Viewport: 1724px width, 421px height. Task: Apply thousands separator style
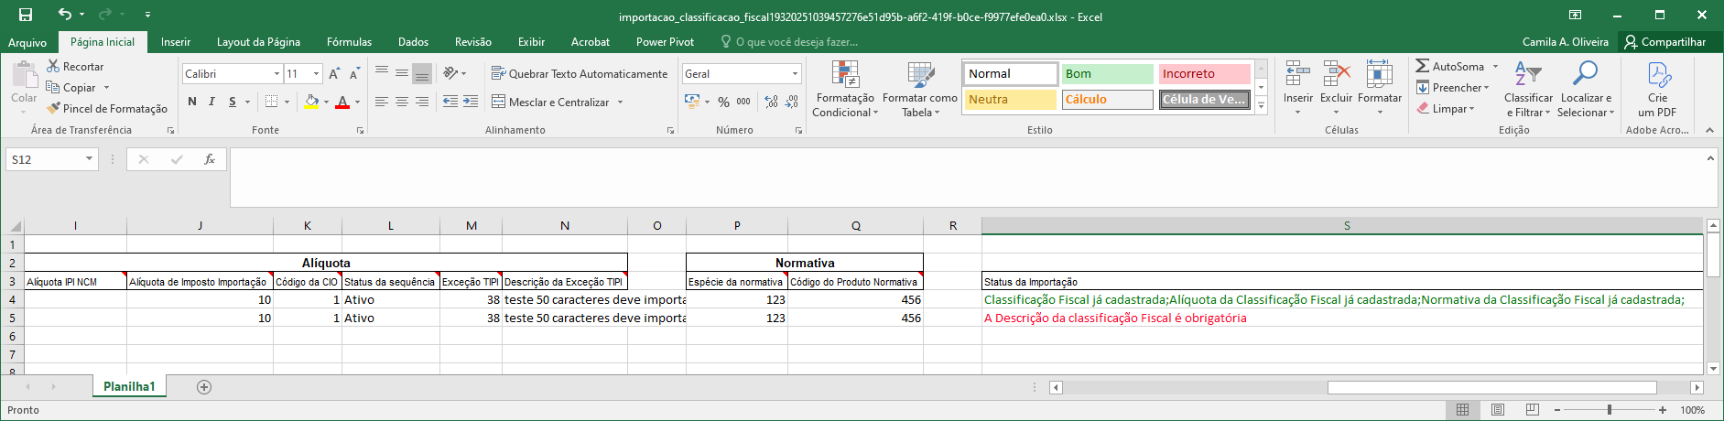tap(743, 102)
